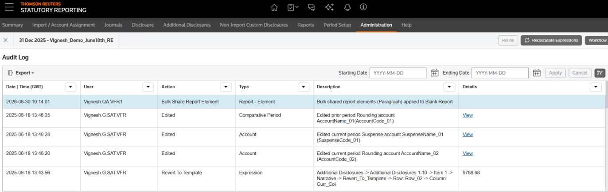
Task: Select the row dated 2026-06-30 10:14:01
Action: 304,102
